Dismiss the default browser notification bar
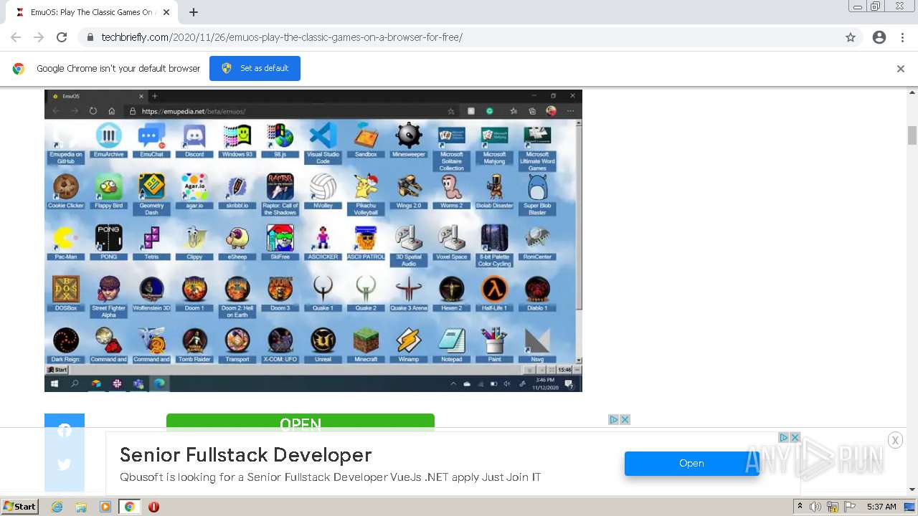Screen dimensions: 918x516 tap(901, 69)
